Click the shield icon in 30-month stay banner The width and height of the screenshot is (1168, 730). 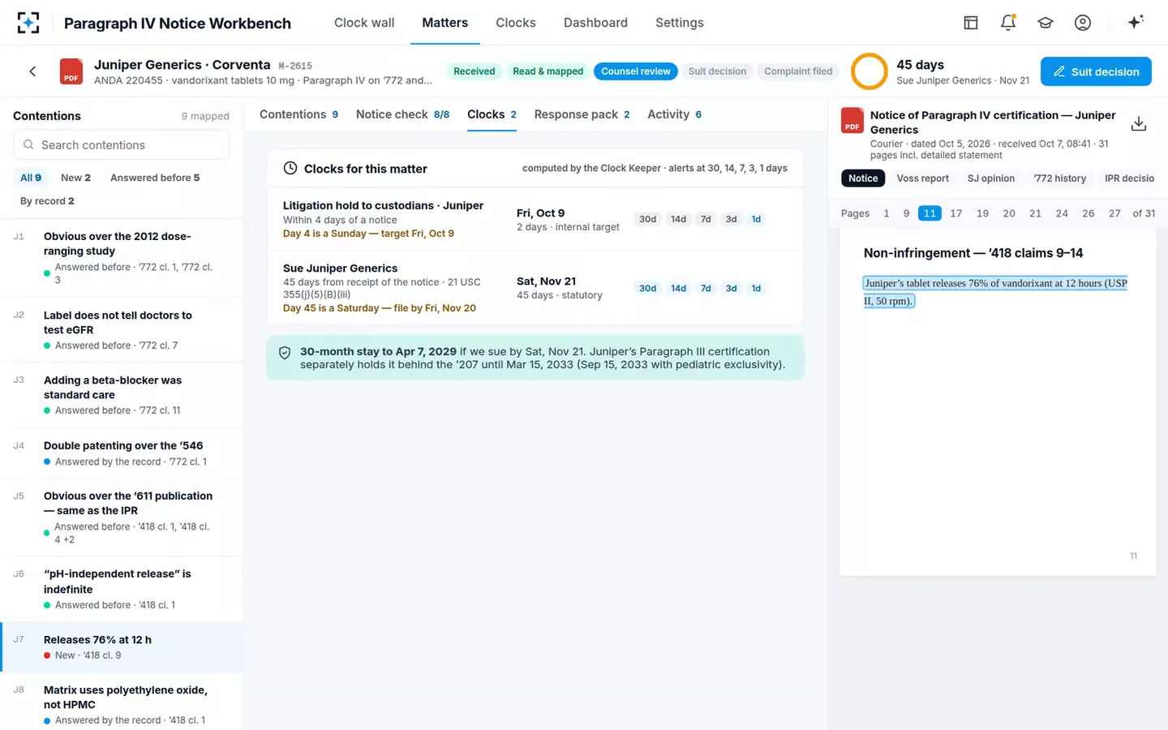(285, 353)
